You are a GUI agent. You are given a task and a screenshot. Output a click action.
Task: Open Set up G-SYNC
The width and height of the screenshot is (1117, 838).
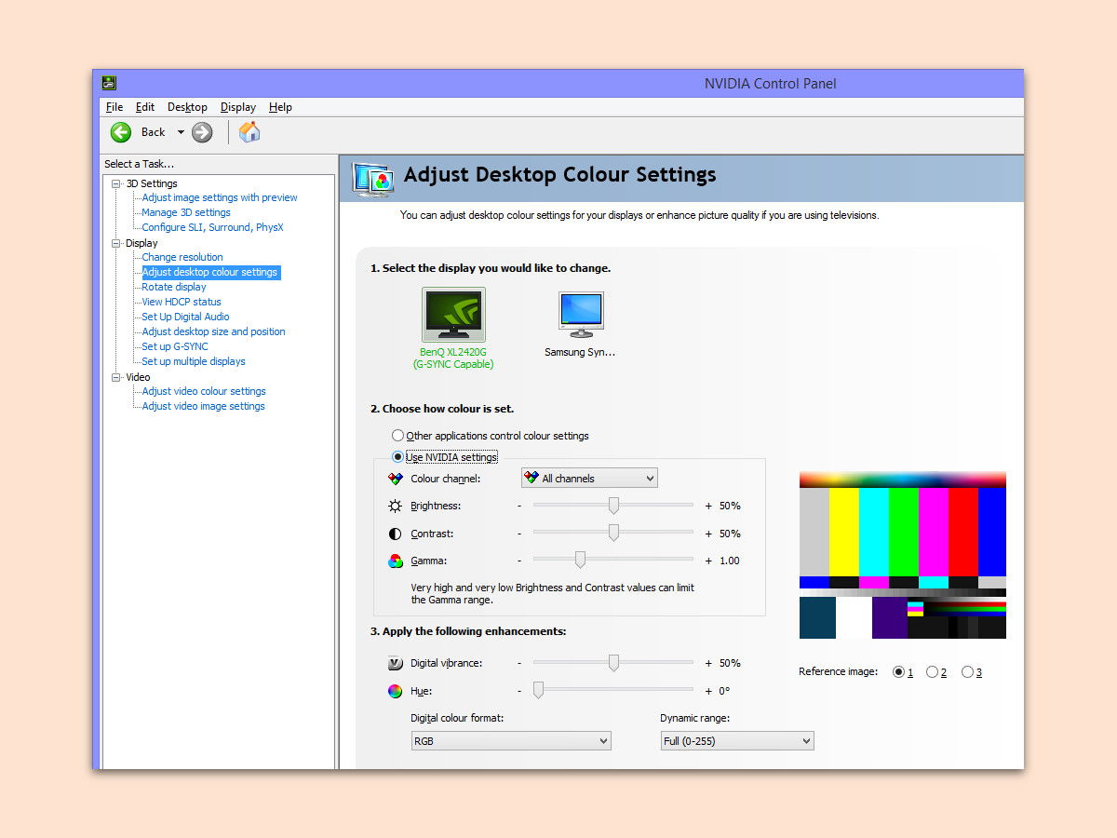click(175, 346)
